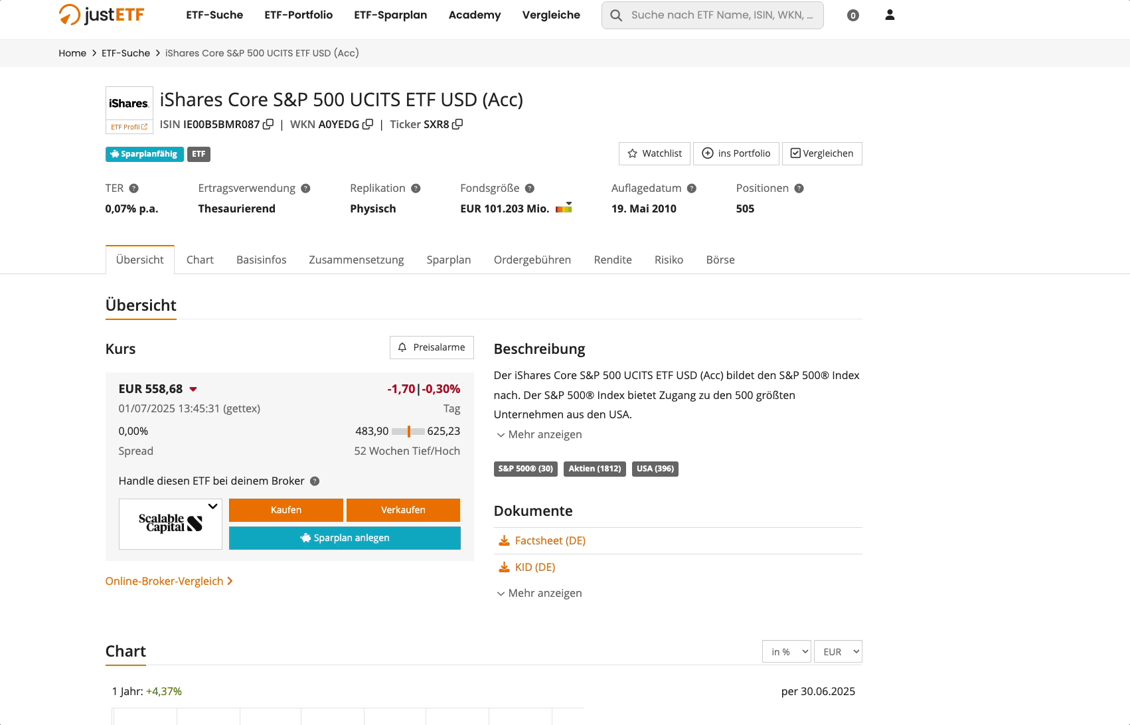The image size is (1130, 725).
Task: Copy the ticker SXR8 via copy icon
Action: pos(457,124)
